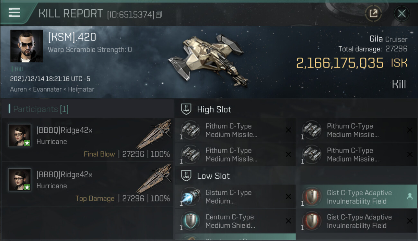Select Centum C-Type Medium Shield icon
The image size is (418, 241).
[x=190, y=221]
